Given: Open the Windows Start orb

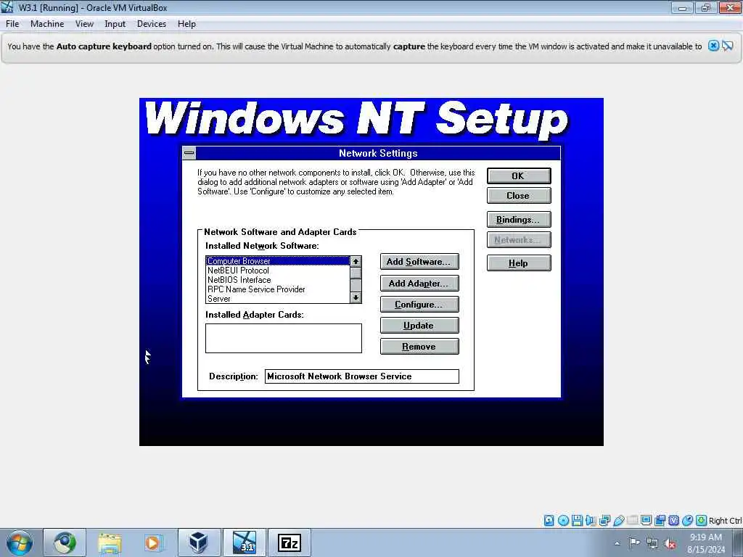Looking at the screenshot, I should (x=20, y=542).
